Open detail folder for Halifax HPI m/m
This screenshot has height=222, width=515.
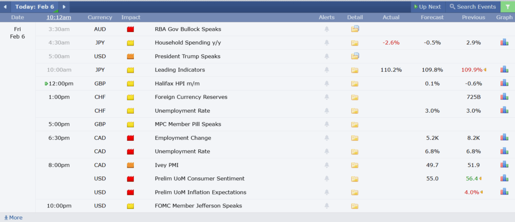355,84
